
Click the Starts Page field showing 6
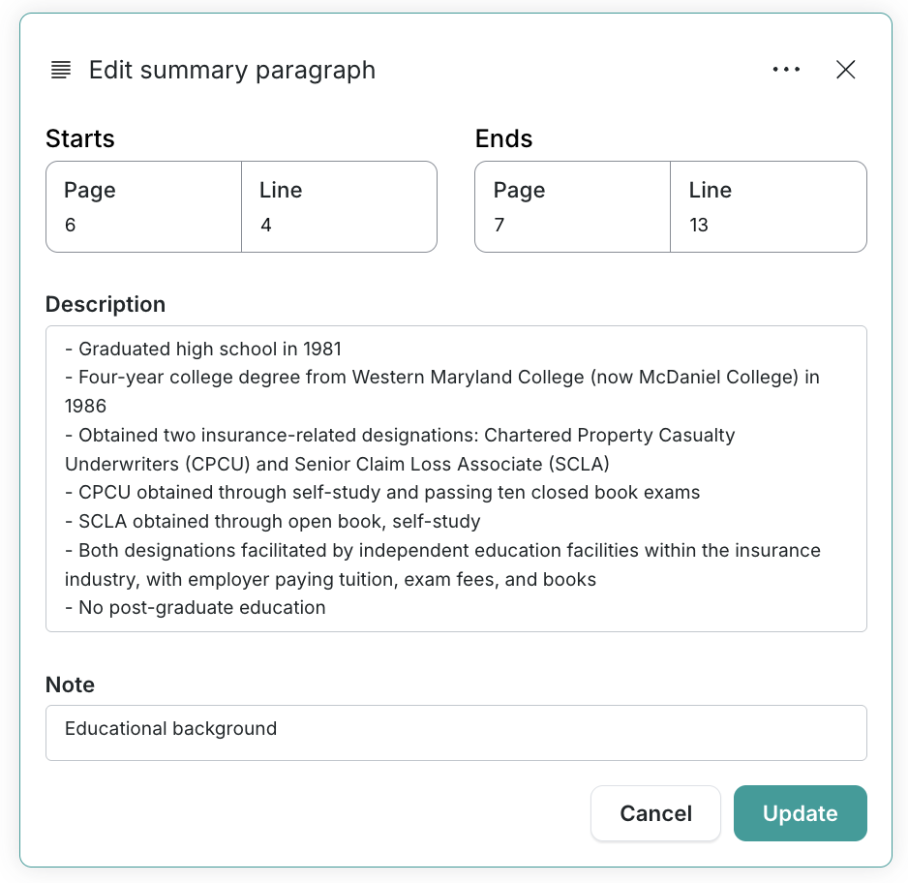coord(143,206)
